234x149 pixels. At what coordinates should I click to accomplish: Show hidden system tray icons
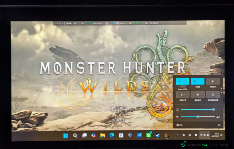click(x=178, y=135)
